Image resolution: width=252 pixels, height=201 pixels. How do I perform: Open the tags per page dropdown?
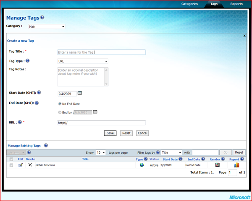click(101, 152)
